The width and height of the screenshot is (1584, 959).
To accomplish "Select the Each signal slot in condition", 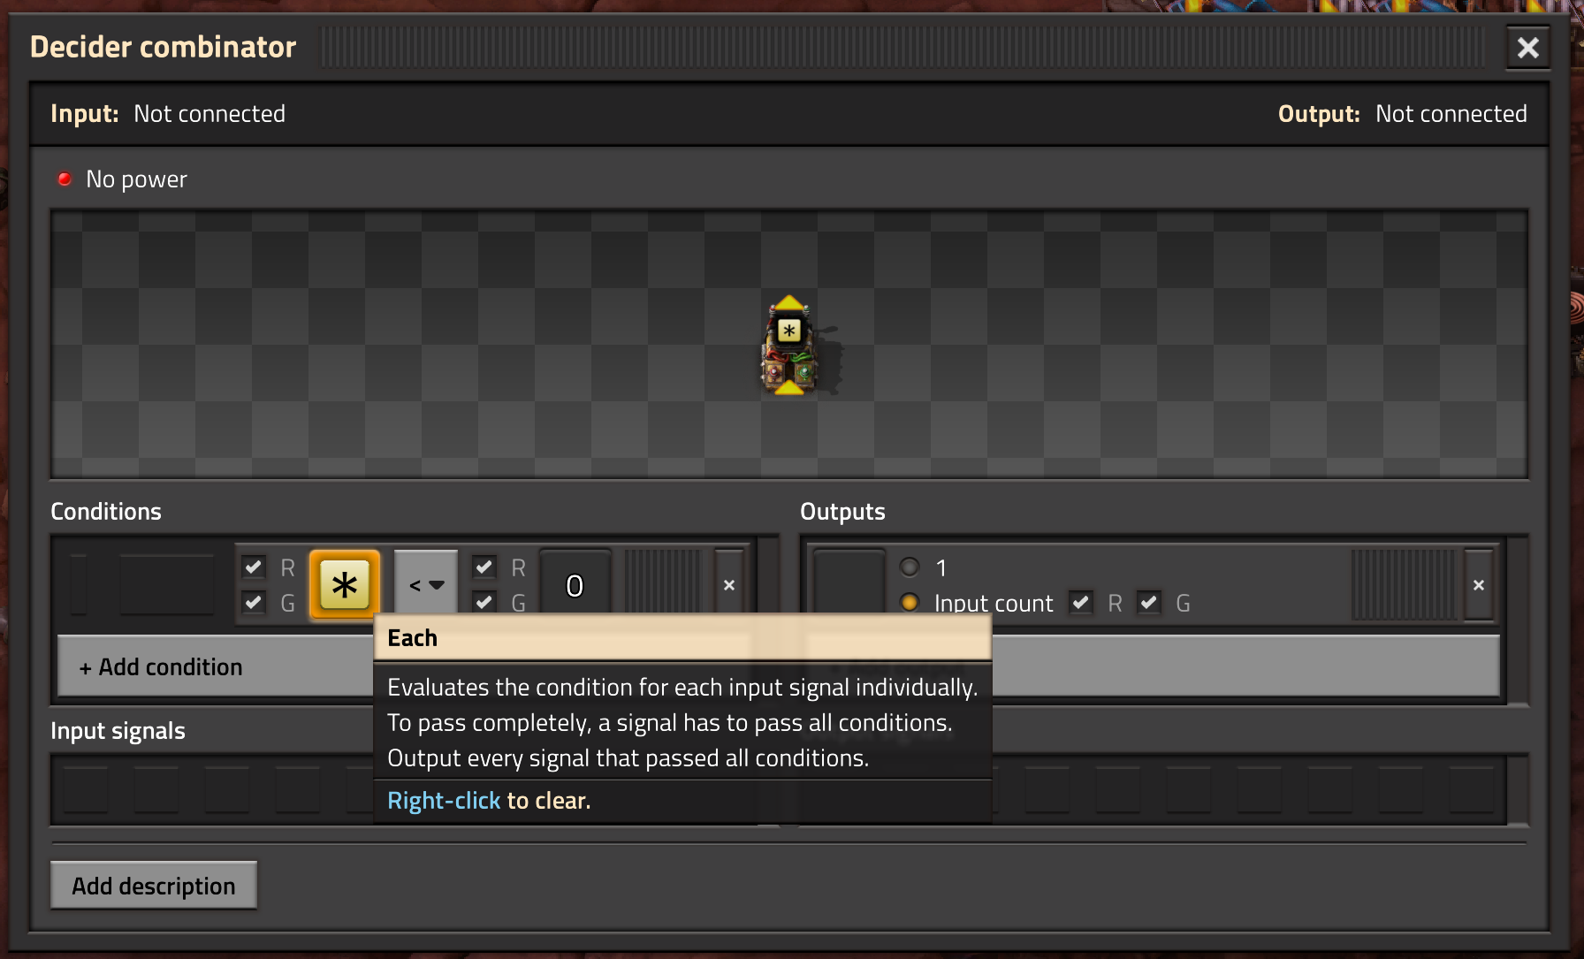I will tap(345, 584).
